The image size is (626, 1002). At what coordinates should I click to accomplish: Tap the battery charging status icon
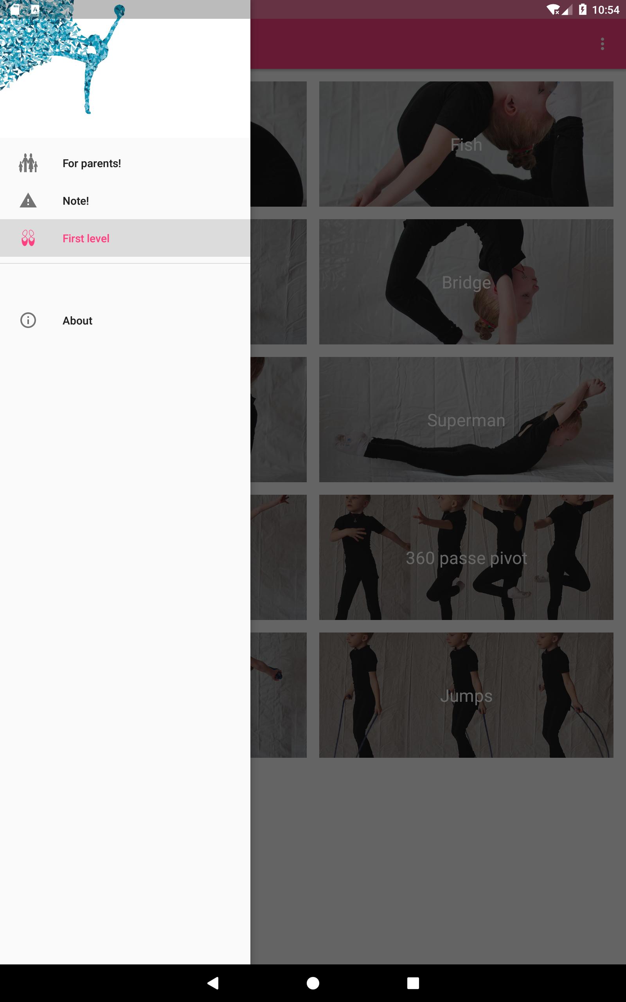point(583,9)
